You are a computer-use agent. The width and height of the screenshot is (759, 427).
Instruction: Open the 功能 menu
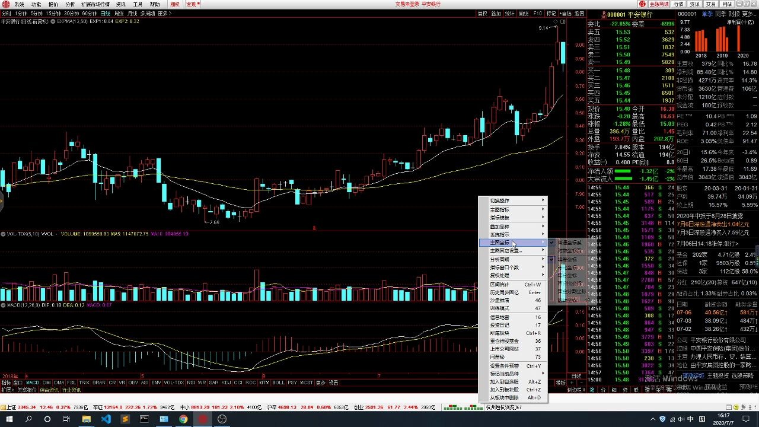coord(36,4)
